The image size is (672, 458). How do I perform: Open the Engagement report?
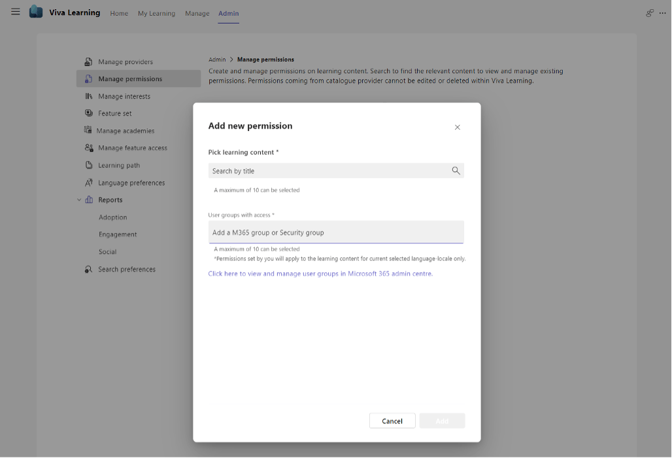coord(118,235)
